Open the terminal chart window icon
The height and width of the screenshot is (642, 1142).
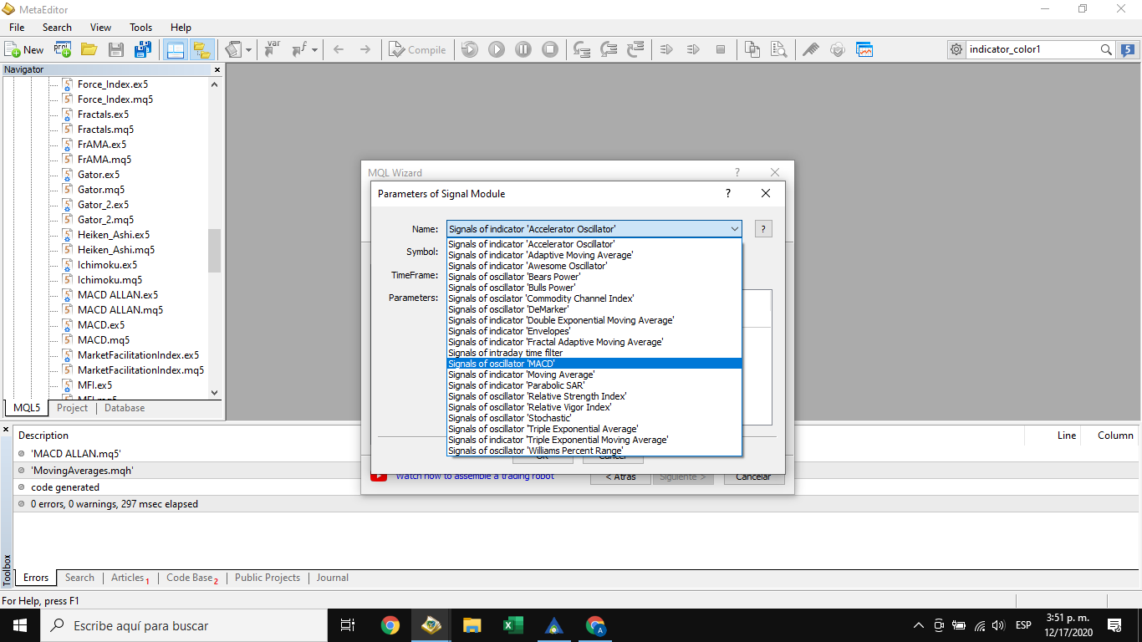tap(864, 49)
